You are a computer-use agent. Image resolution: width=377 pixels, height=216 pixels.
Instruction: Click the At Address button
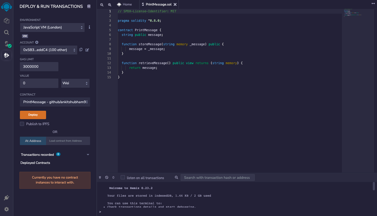coord(33,141)
